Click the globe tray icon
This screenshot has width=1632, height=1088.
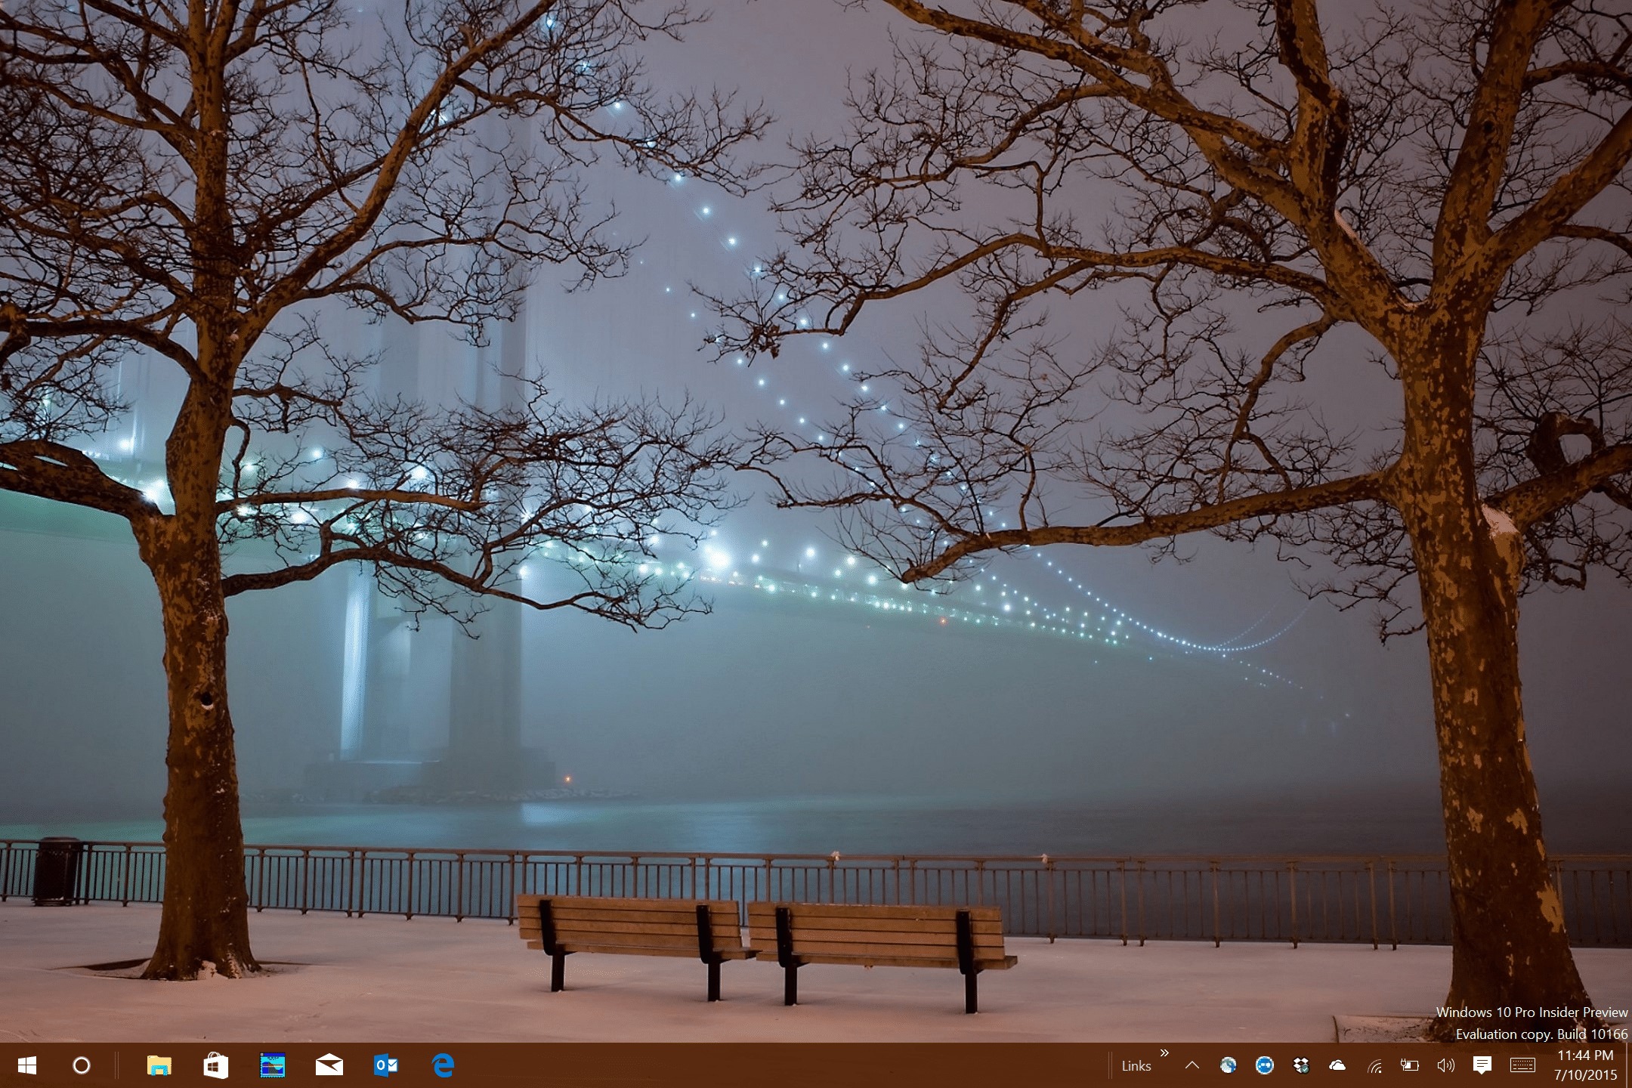1229,1065
